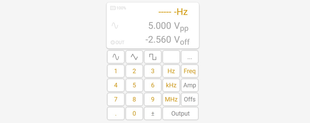The image size is (310, 123).
Task: Open the more options (...) button
Action: (190, 57)
